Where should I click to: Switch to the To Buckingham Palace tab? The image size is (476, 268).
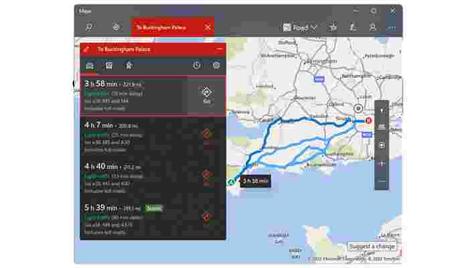pos(166,27)
